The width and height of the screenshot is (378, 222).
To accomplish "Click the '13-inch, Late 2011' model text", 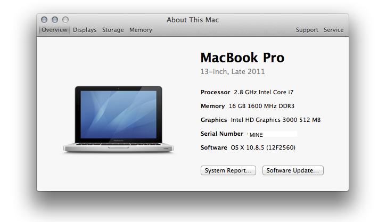I will pyautogui.click(x=233, y=71).
